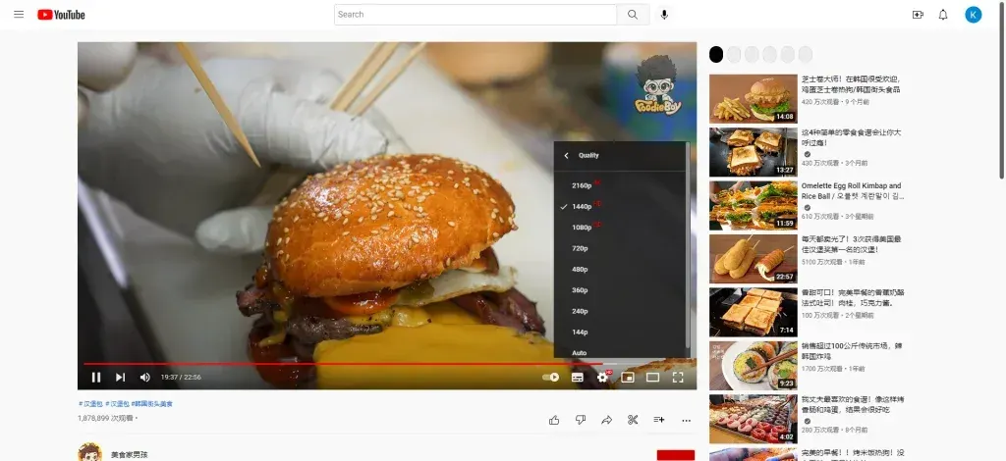
Task: Open the account avatar labeled K
Action: [974, 15]
